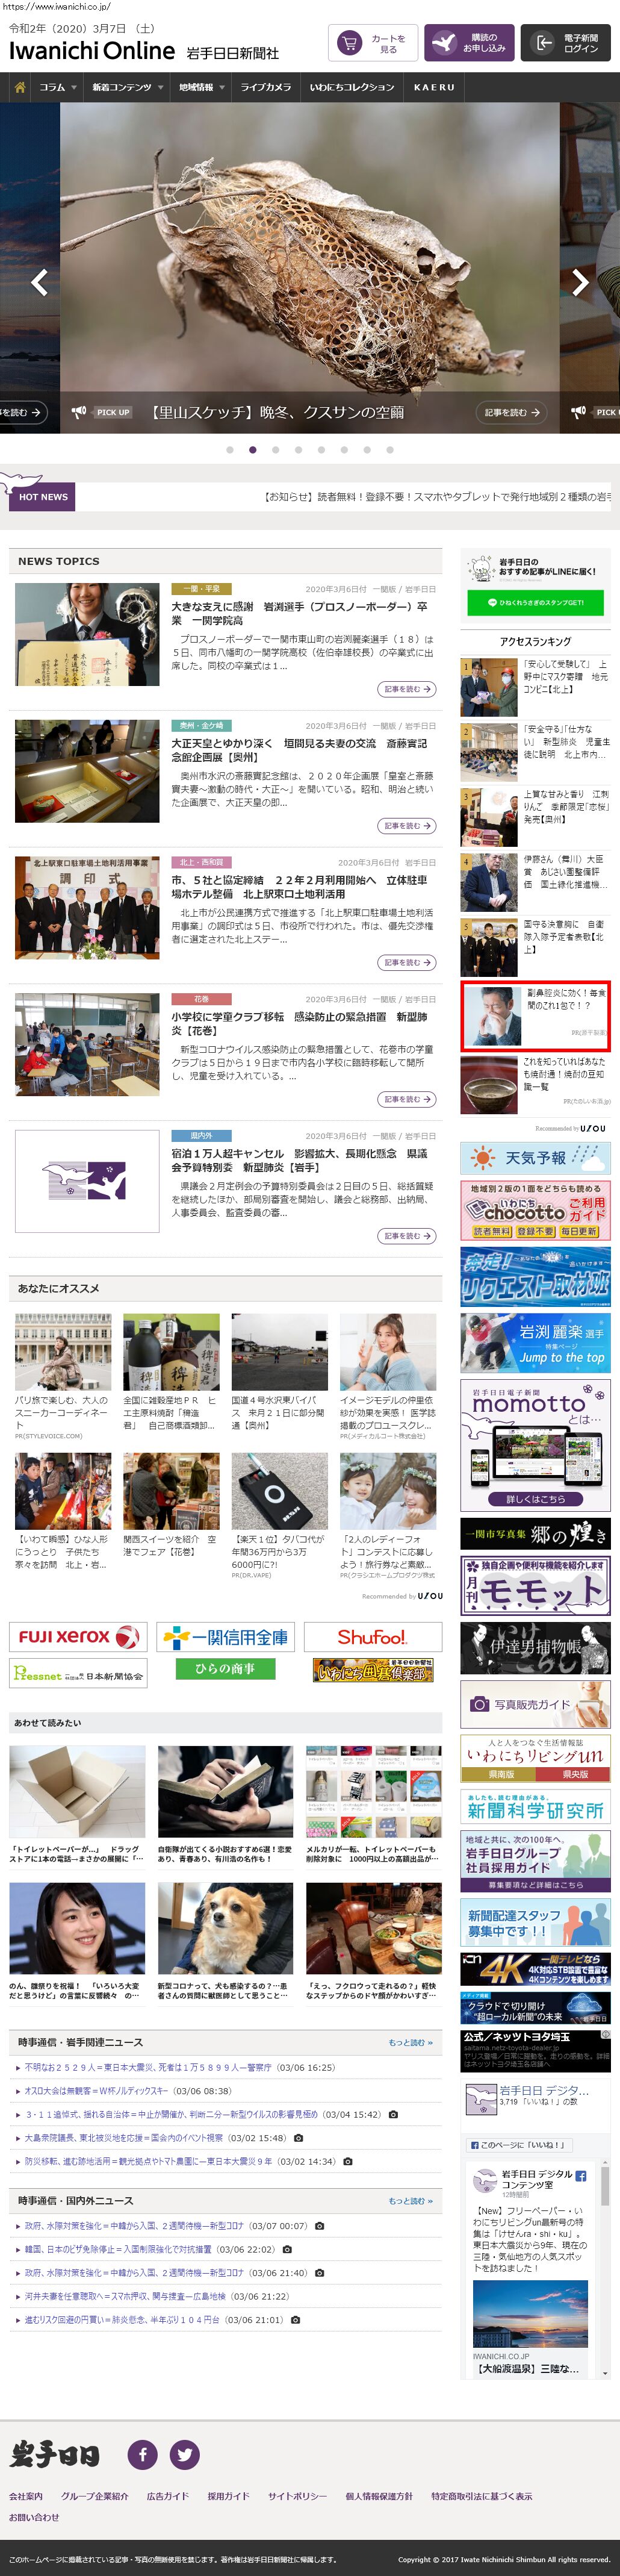Go to next slide with right arrow
The width and height of the screenshot is (620, 2576).
(x=580, y=283)
